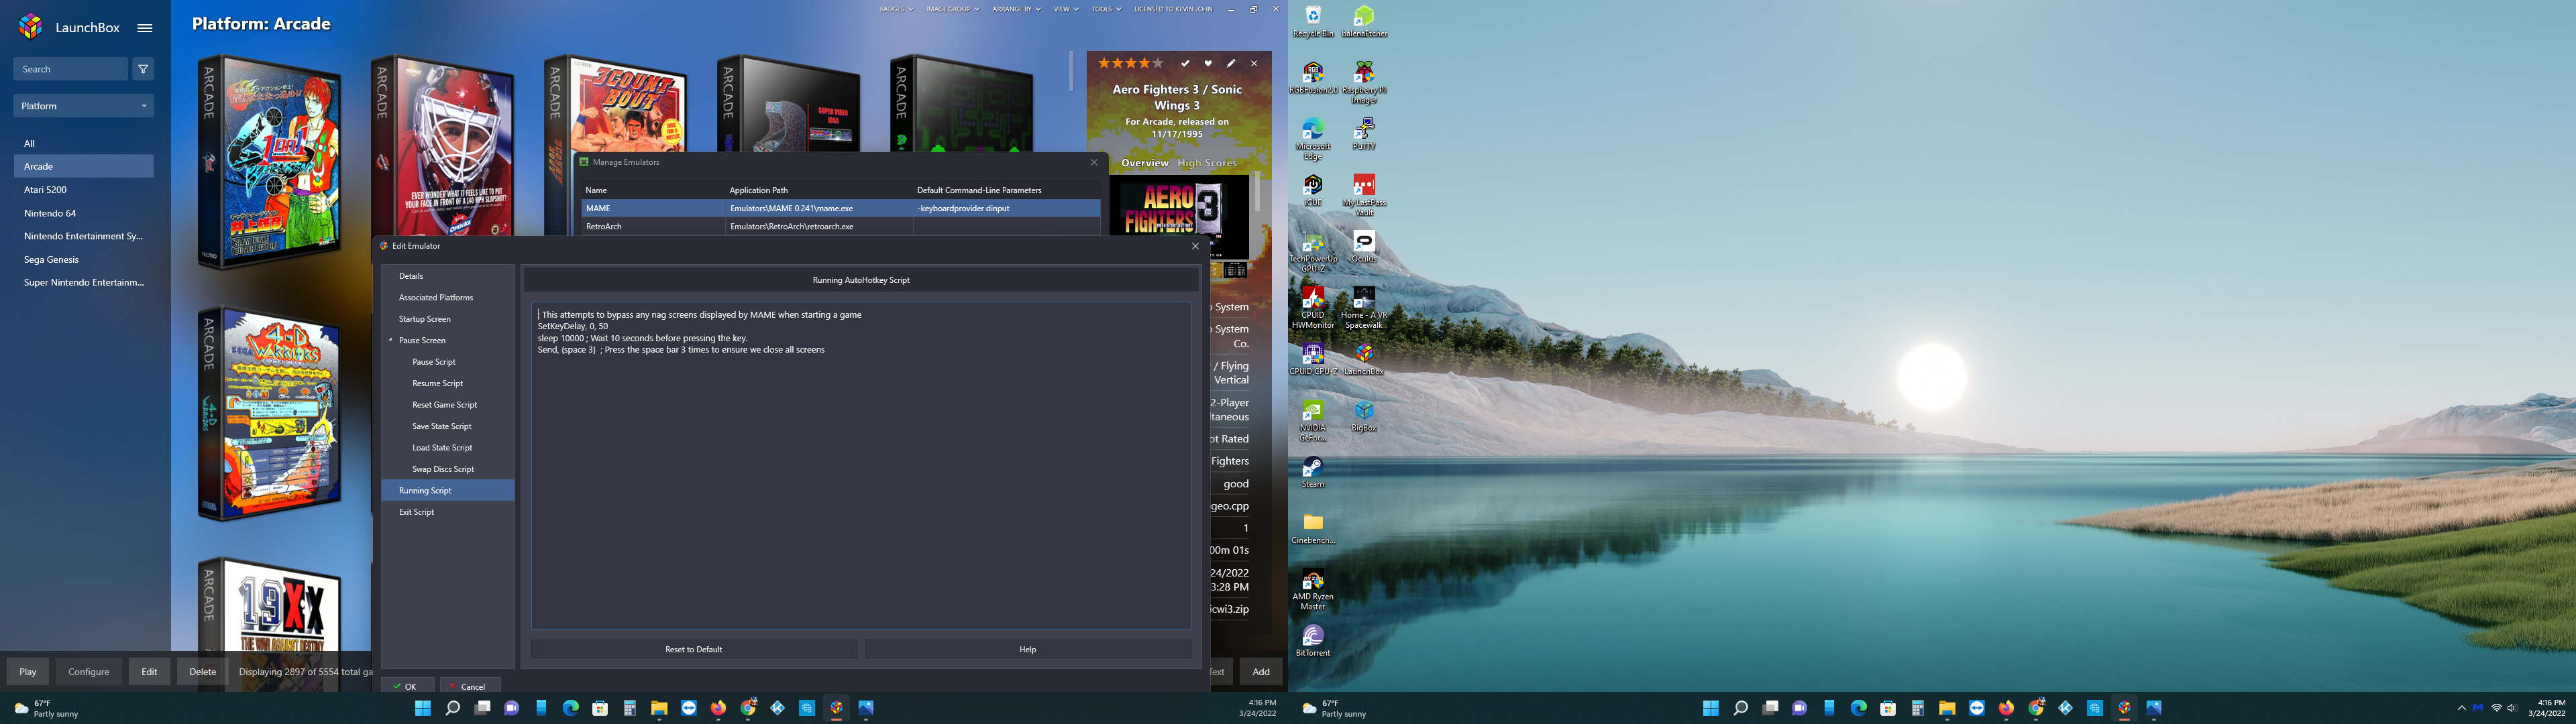Select Nintendo 64 in the platform list
The image size is (2576, 724).
(84, 213)
